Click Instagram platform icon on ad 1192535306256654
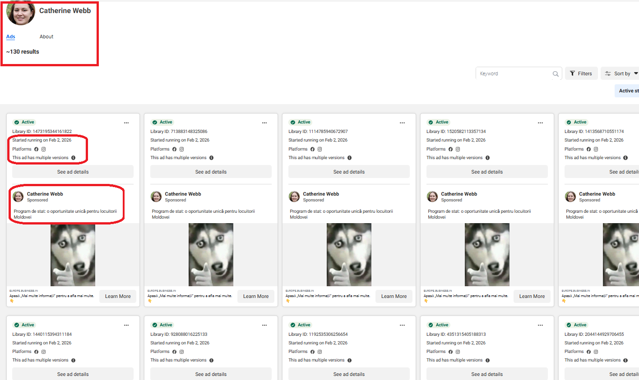Viewport: 639px width, 380px height. pos(320,352)
